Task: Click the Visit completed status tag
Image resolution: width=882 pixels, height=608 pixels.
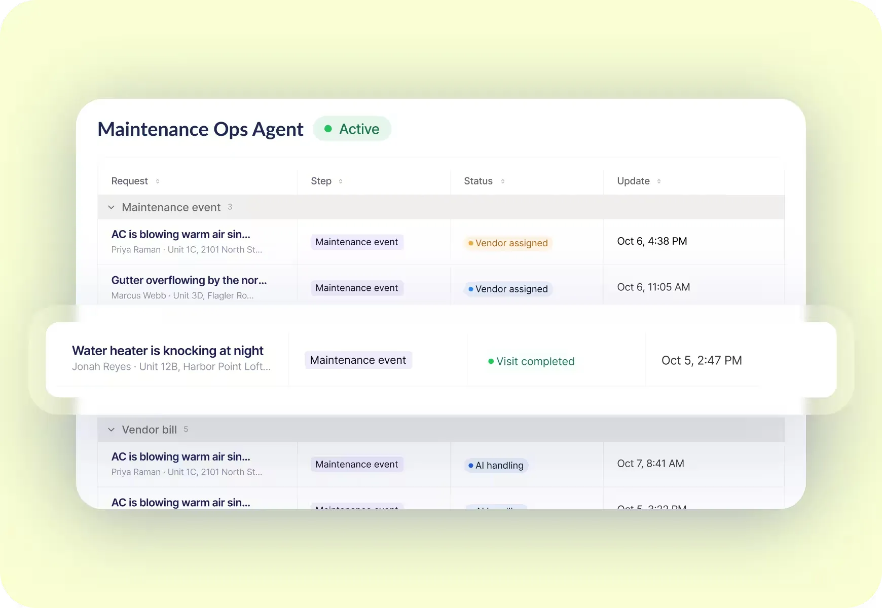Action: (x=531, y=361)
